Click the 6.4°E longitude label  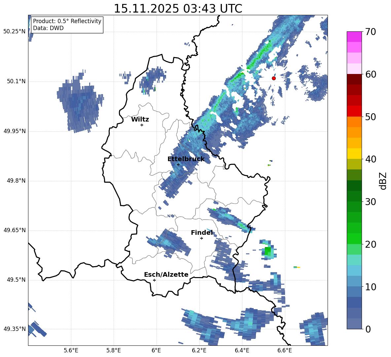tap(242, 350)
